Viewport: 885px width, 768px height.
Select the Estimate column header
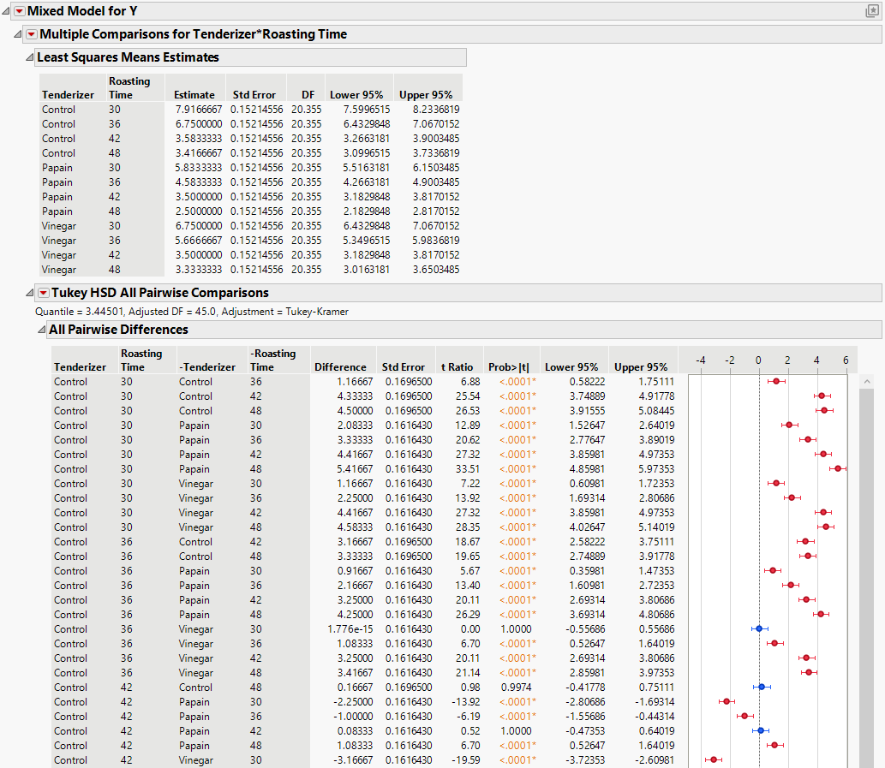tap(194, 95)
